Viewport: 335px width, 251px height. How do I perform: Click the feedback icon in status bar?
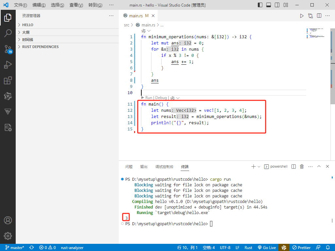point(318,248)
